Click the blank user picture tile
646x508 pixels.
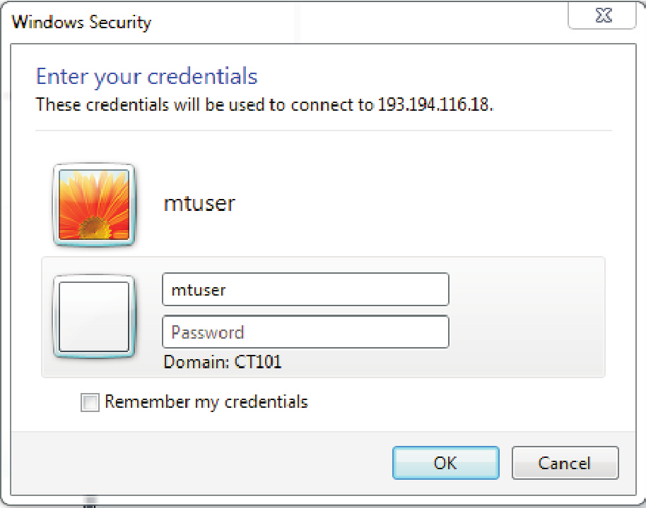click(94, 316)
